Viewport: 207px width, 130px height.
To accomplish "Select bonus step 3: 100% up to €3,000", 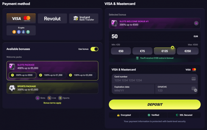I will point(81,75).
